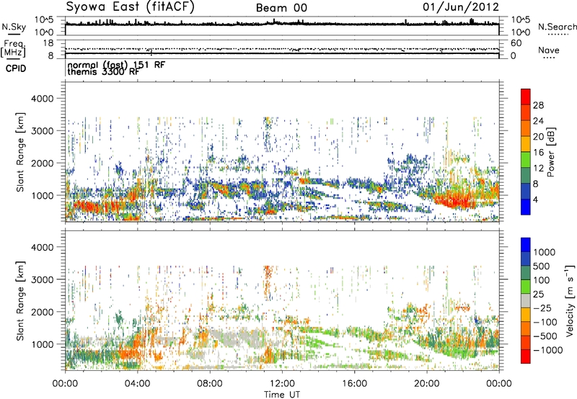Click the '12:00' time tick label
The height and width of the screenshot is (399, 577).
(282, 384)
